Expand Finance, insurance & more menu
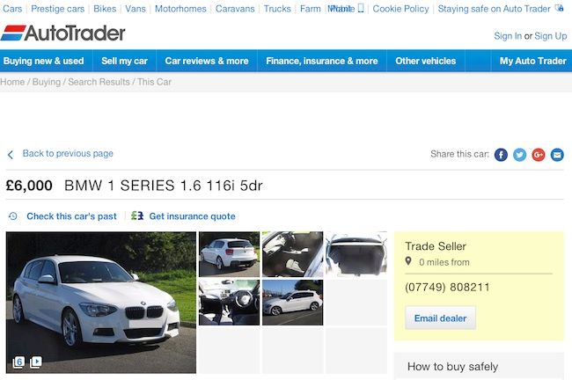This screenshot has width=572, height=380. pos(322,61)
